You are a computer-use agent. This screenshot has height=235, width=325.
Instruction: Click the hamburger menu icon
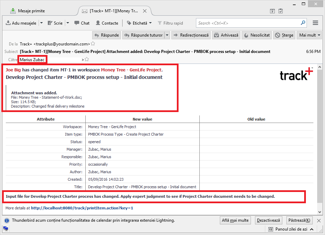click(x=315, y=23)
